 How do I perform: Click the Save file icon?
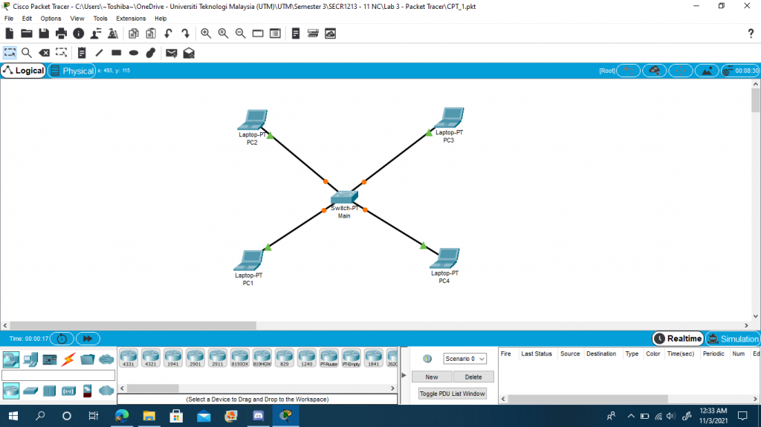(x=44, y=33)
